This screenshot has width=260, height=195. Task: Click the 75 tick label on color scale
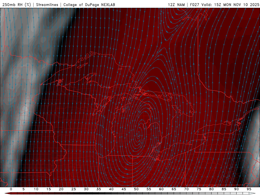tap(199, 189)
